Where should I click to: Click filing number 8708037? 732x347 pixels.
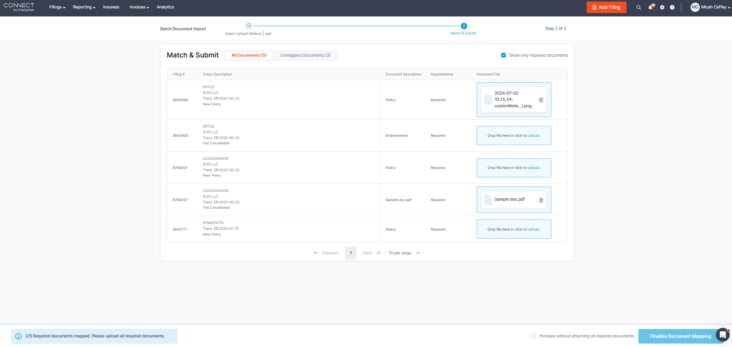click(180, 200)
